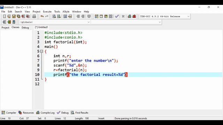Click 'Done parsing in 0.016 seconds' status text

(131, 118)
